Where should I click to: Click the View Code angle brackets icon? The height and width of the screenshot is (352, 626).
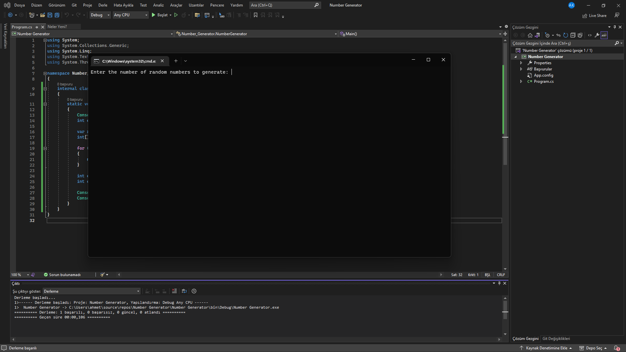click(590, 35)
